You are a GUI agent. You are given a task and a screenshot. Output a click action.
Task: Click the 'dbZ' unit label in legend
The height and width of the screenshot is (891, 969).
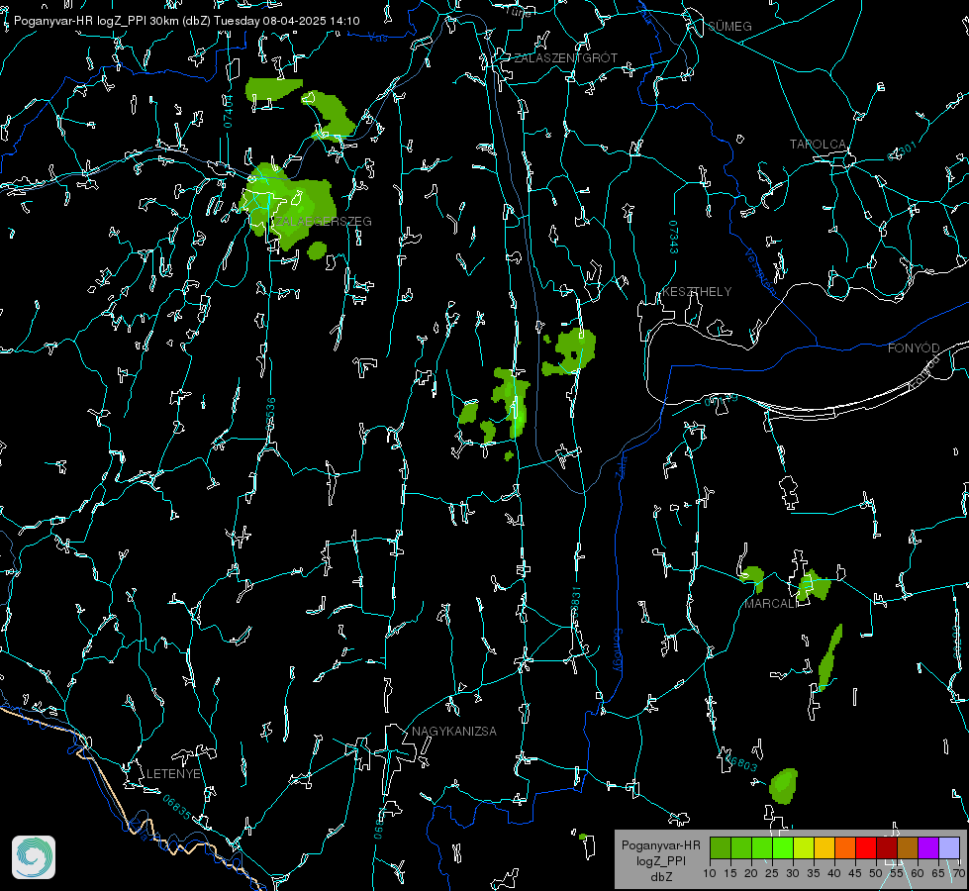[660, 877]
